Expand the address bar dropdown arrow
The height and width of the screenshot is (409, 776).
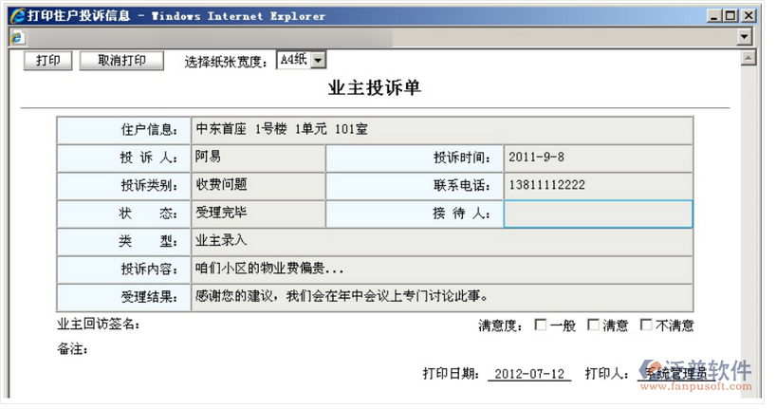tap(744, 37)
